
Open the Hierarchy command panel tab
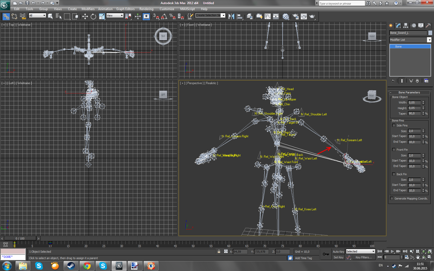[406, 25]
